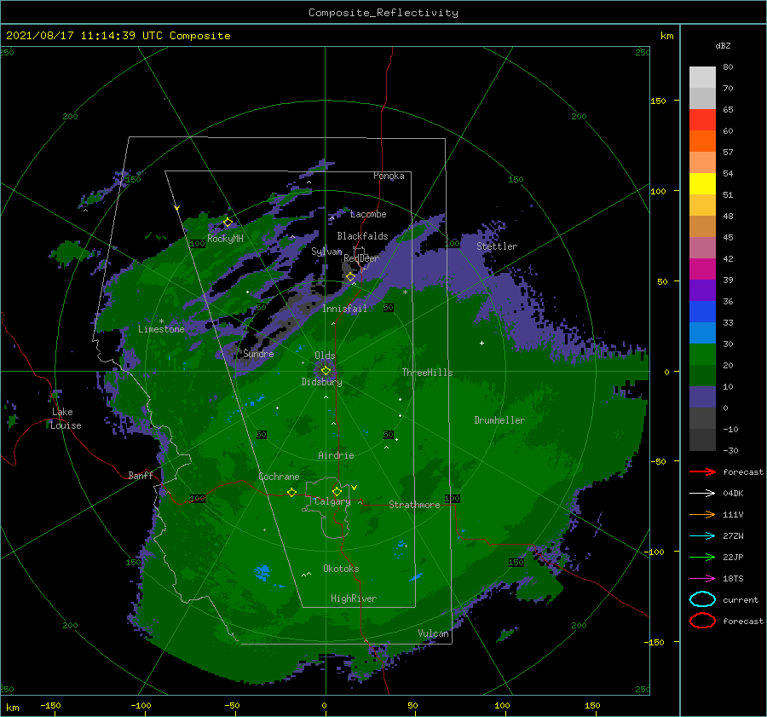Image resolution: width=767 pixels, height=717 pixels.
Task: Click the Blackfalds label
Action: pyautogui.click(x=362, y=236)
